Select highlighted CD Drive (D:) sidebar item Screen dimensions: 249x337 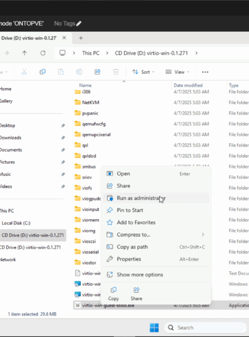pos(33,235)
